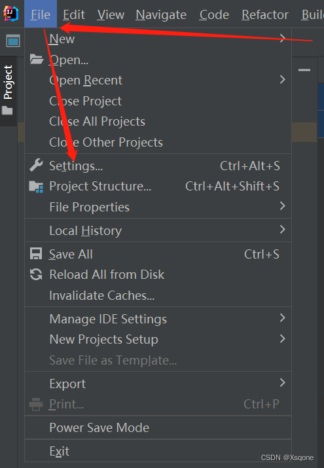324x468 pixels.
Task: Expand the Local History submenu
Action: [158, 230]
